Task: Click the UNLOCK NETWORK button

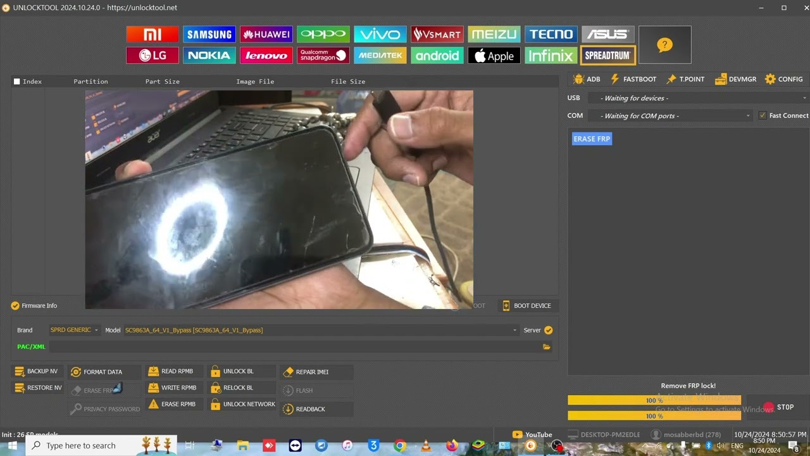Action: click(x=243, y=404)
